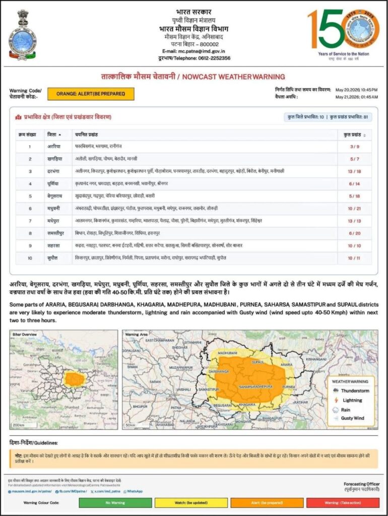The height and width of the screenshot is (516, 388).
Task: Sort table by जिला column arrow
Action: [60, 135]
